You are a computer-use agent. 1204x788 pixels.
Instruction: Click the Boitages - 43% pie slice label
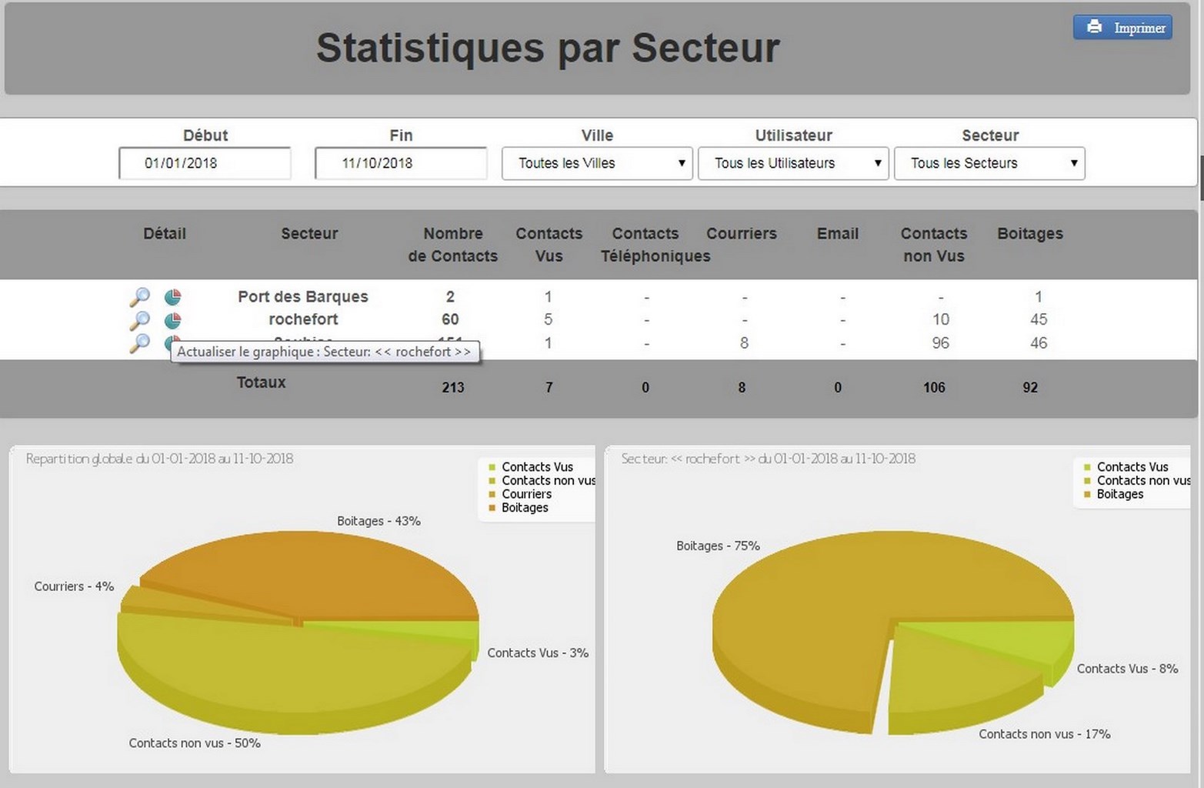(379, 521)
